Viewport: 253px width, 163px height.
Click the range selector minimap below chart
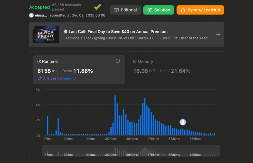[x=131, y=151]
